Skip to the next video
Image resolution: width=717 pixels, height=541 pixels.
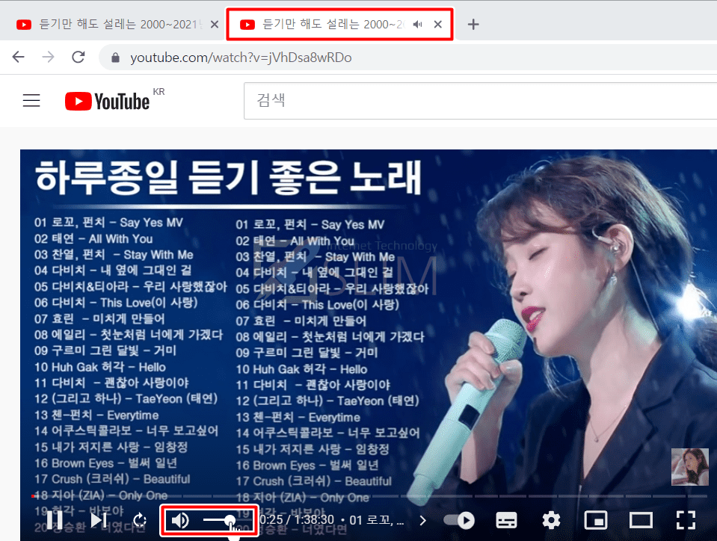[98, 520]
